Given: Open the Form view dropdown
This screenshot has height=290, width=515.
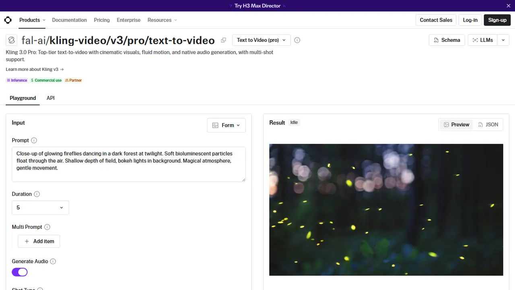Looking at the screenshot, I should tap(226, 125).
